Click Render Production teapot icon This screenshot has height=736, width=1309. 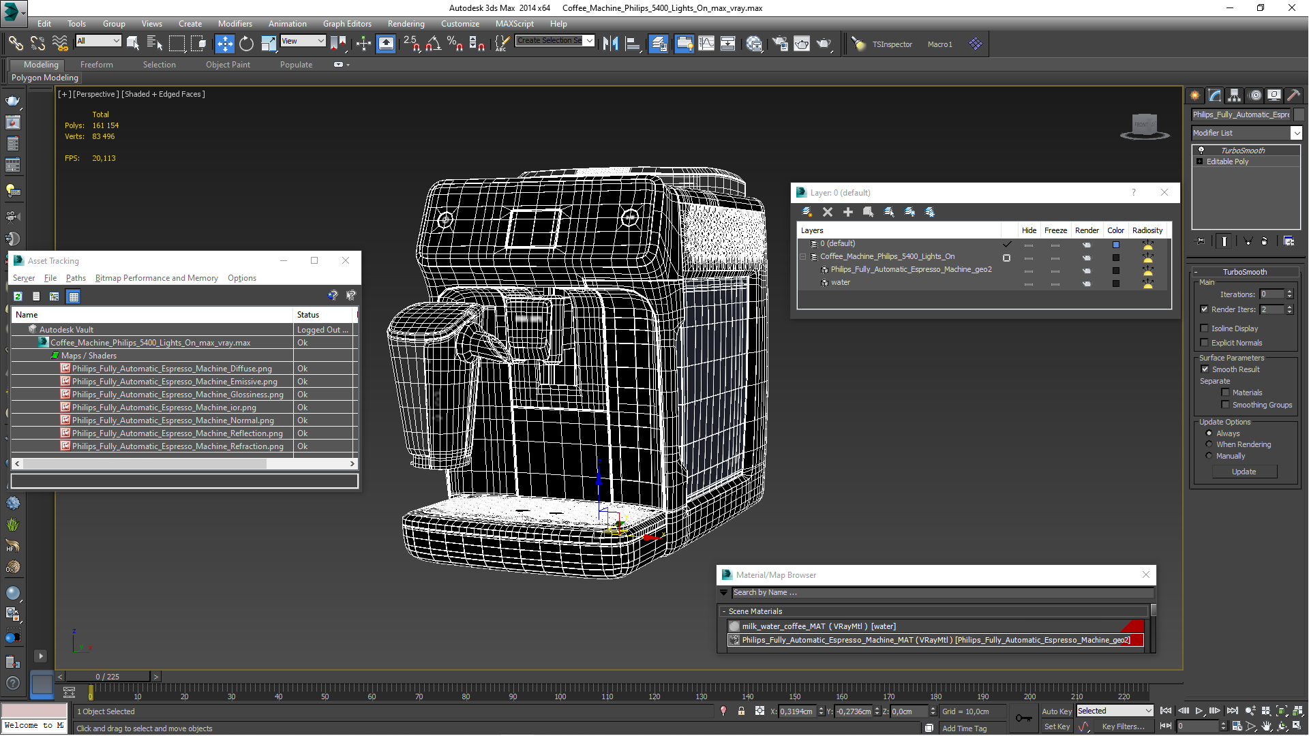coord(824,44)
